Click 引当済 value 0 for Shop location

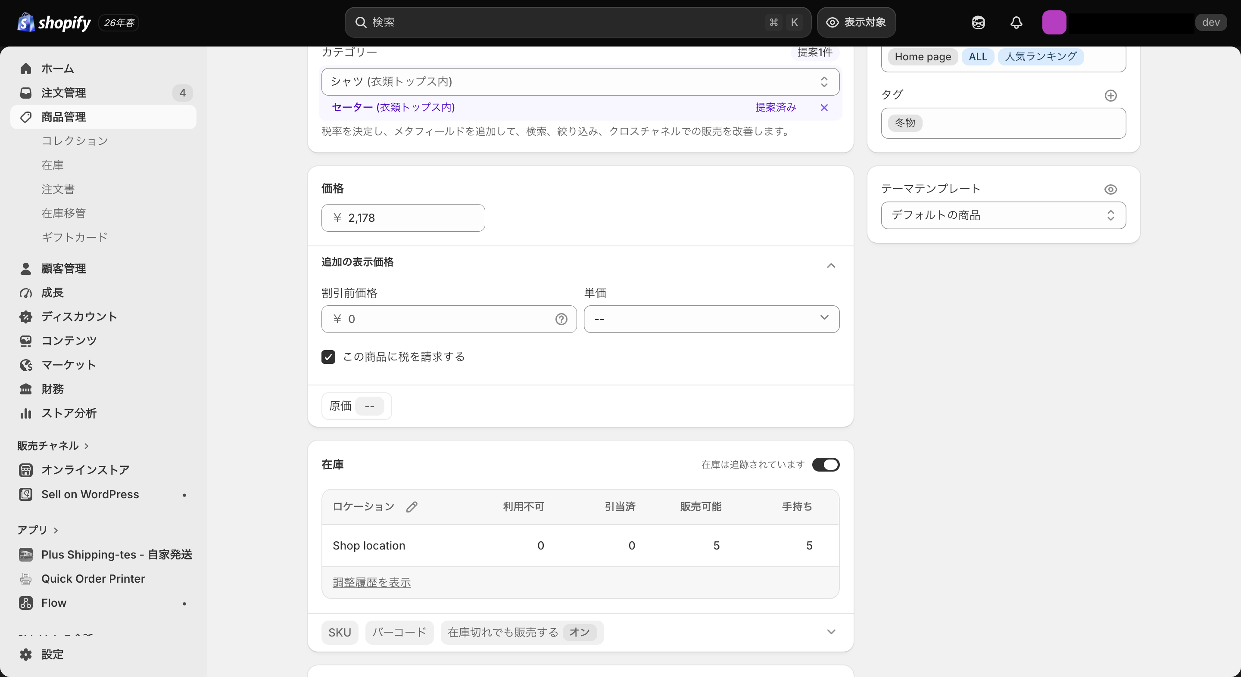632,546
